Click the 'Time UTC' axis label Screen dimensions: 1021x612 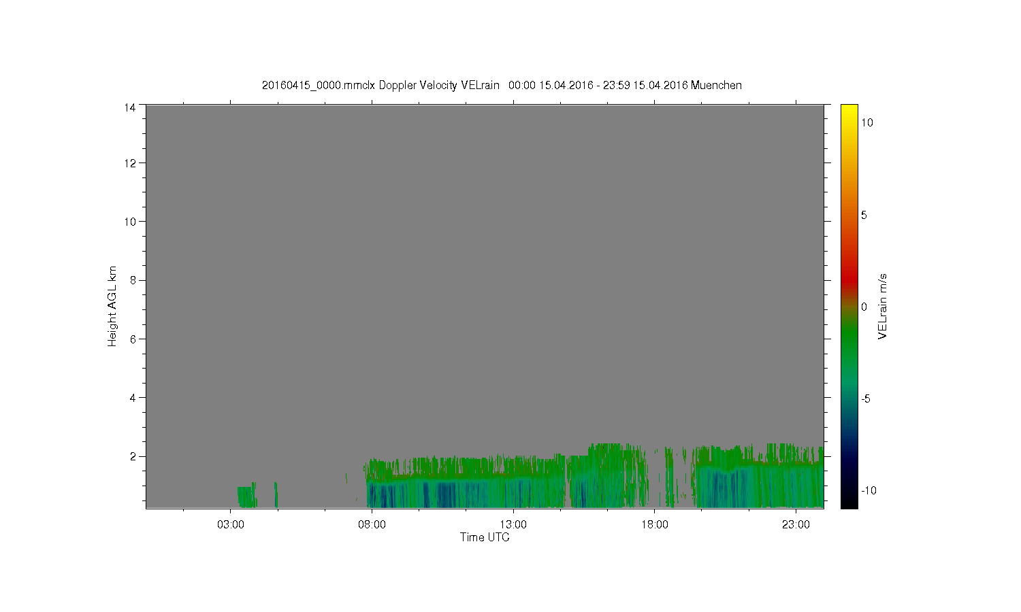[485, 537]
